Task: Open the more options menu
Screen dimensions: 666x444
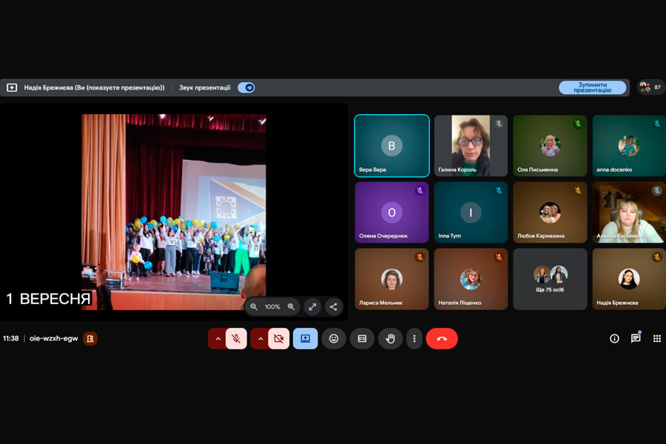Action: [x=414, y=339]
